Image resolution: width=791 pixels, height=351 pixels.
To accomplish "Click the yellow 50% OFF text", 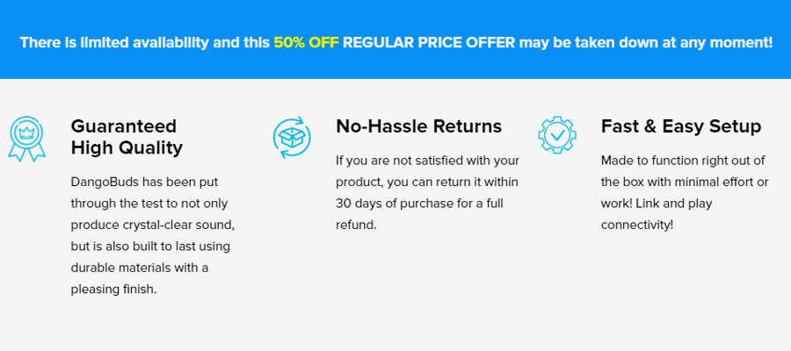I will (306, 42).
